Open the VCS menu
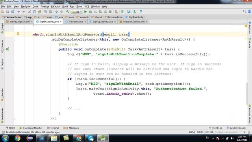Screen dimensions: 252x142 87,6
